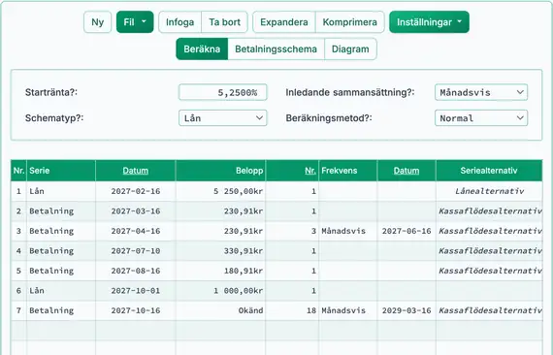
Task: Click the date 2027-02-16 cell
Action: (x=136, y=191)
